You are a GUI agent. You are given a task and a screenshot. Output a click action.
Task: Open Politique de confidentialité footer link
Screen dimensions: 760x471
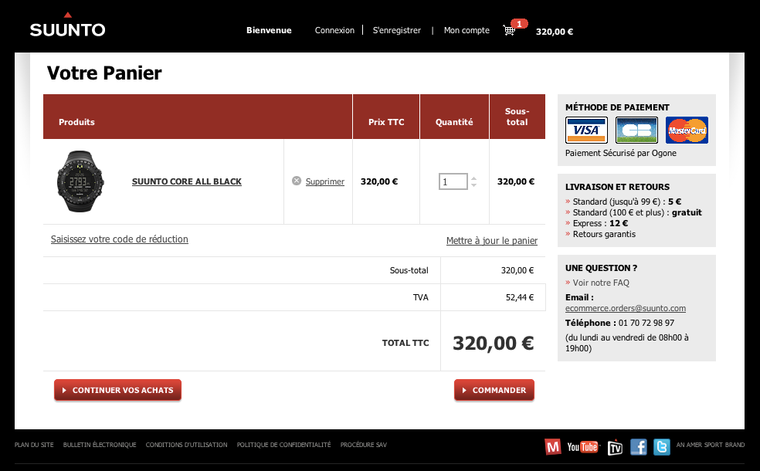click(x=283, y=445)
